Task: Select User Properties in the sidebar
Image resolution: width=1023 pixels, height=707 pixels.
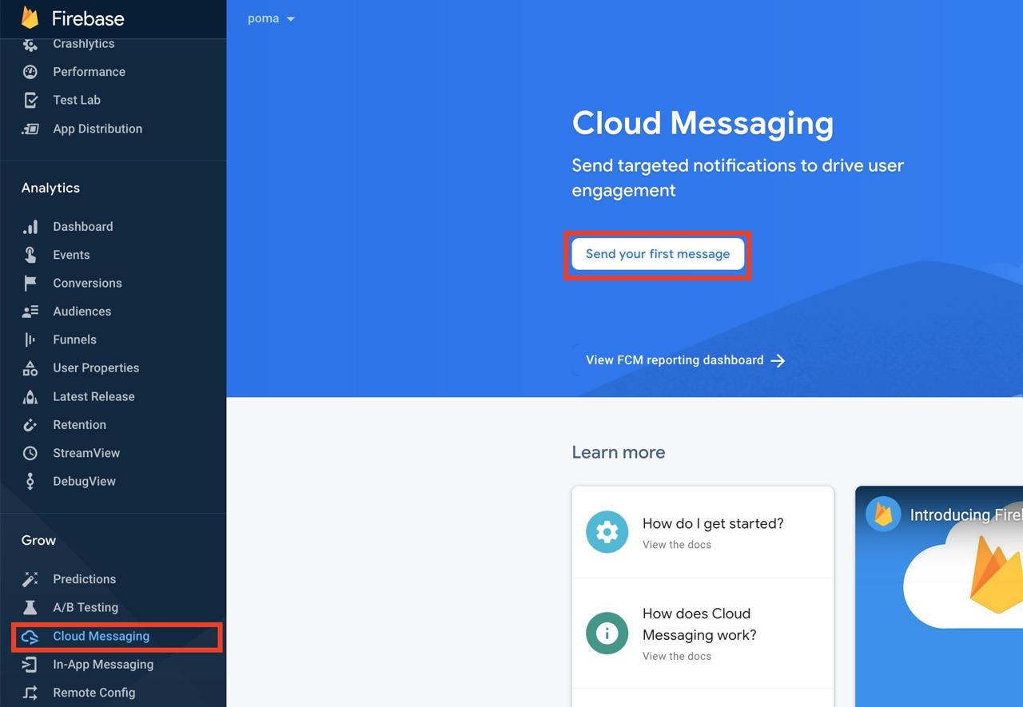Action: tap(96, 368)
